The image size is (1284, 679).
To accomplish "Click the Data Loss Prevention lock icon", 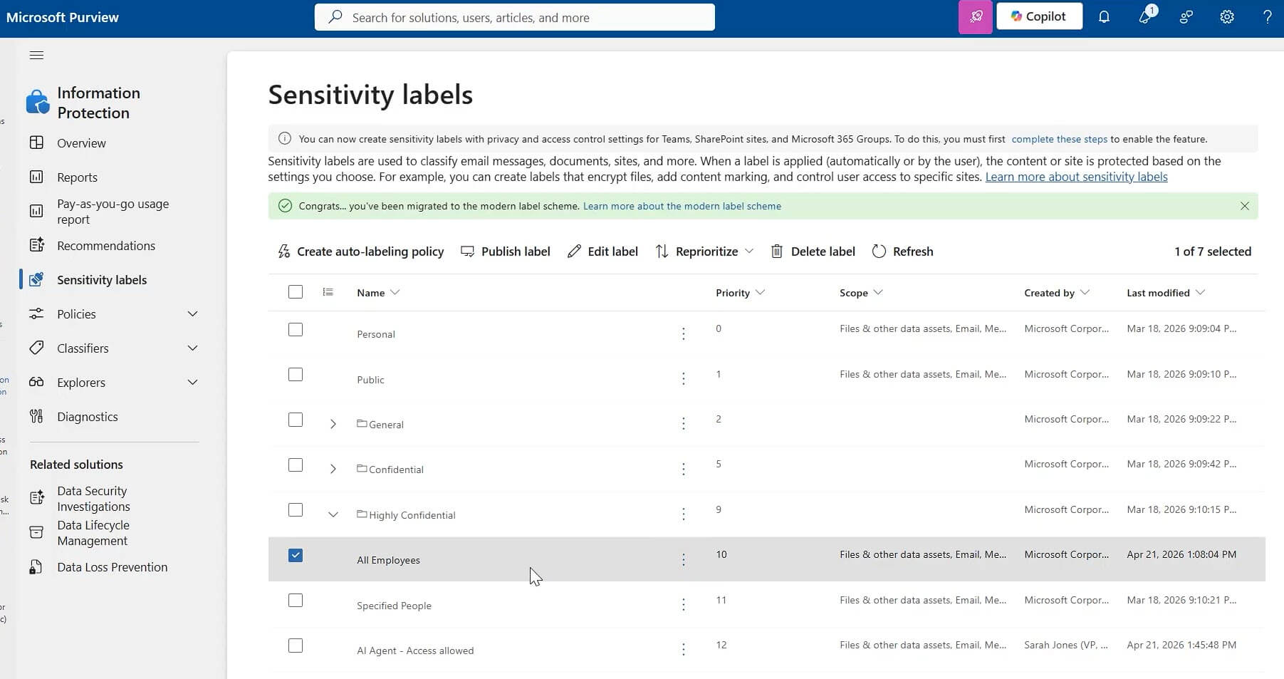I will pyautogui.click(x=35, y=567).
